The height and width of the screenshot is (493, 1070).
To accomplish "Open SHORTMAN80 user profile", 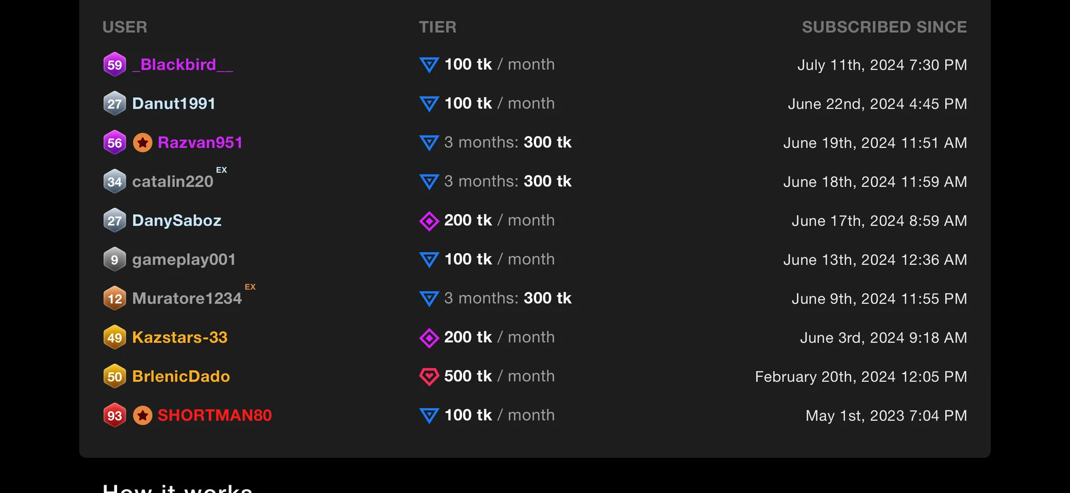I will 215,415.
